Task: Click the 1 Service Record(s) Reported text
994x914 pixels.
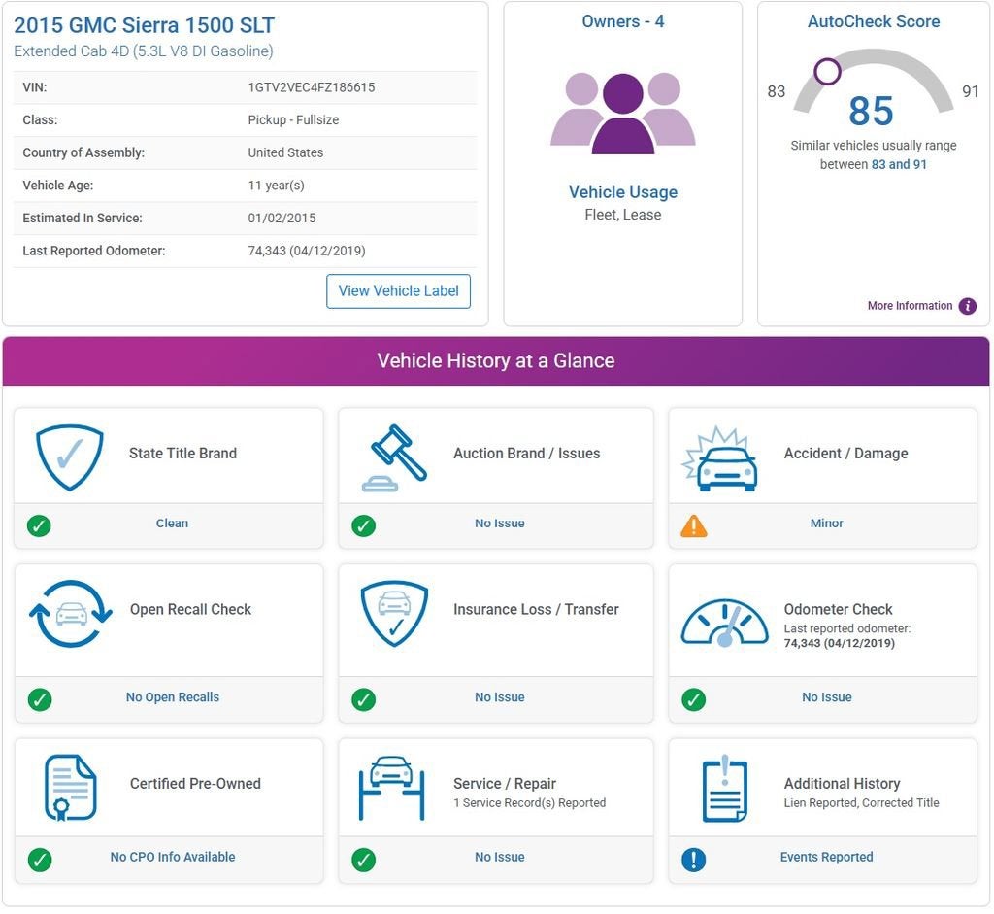Action: coord(529,803)
